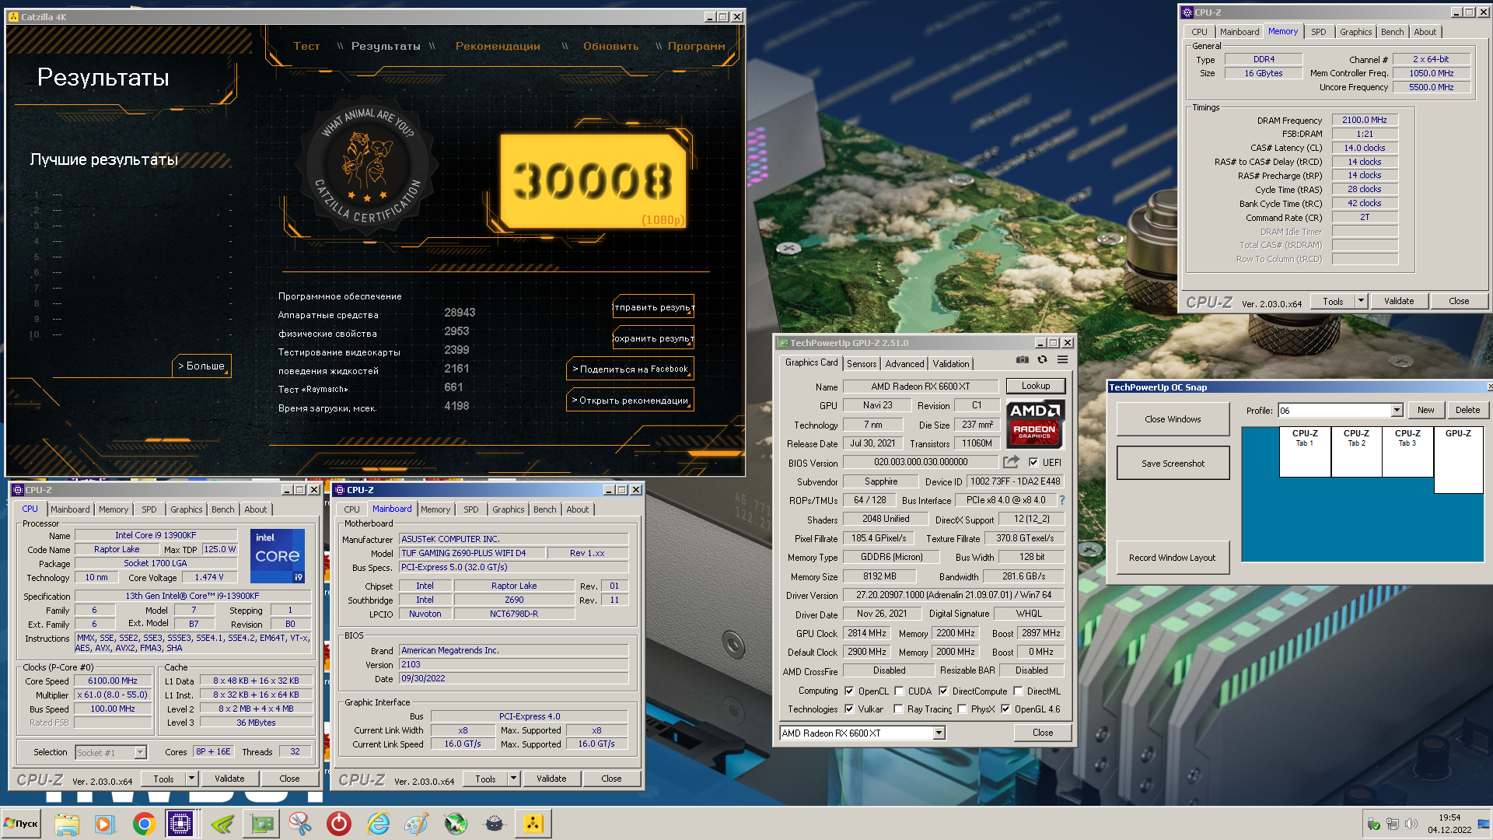Click the New profile button in OC Snap
Viewport: 1493px width, 840px height.
tap(1425, 410)
